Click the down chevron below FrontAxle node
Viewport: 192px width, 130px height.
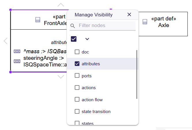(61, 77)
